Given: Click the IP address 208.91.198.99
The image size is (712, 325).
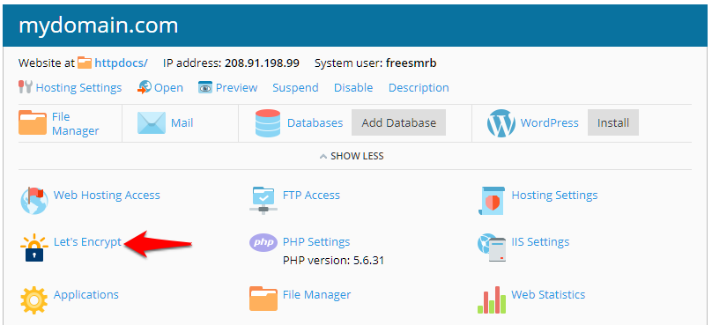Looking at the screenshot, I should (262, 63).
